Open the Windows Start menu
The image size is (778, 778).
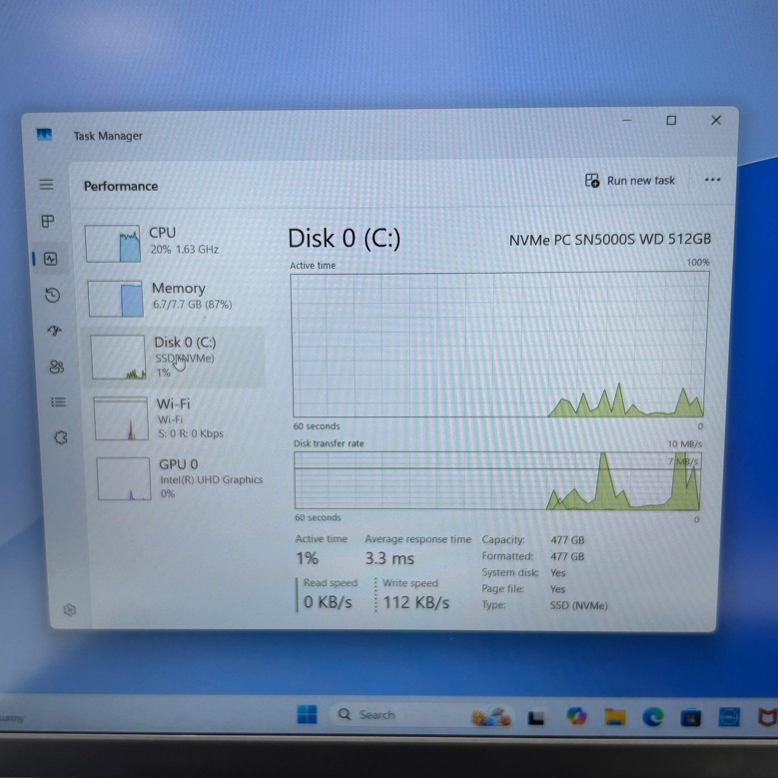[x=307, y=714]
